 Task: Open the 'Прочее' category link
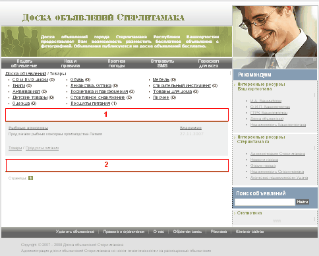click(161, 98)
